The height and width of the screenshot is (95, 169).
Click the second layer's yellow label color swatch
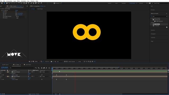click(8, 76)
